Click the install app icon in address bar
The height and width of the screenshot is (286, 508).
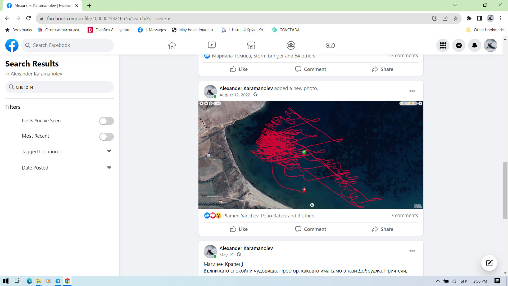[x=434, y=18]
